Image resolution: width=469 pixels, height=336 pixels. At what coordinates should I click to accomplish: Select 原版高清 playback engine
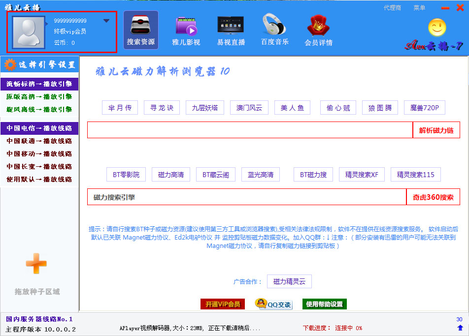(39, 97)
